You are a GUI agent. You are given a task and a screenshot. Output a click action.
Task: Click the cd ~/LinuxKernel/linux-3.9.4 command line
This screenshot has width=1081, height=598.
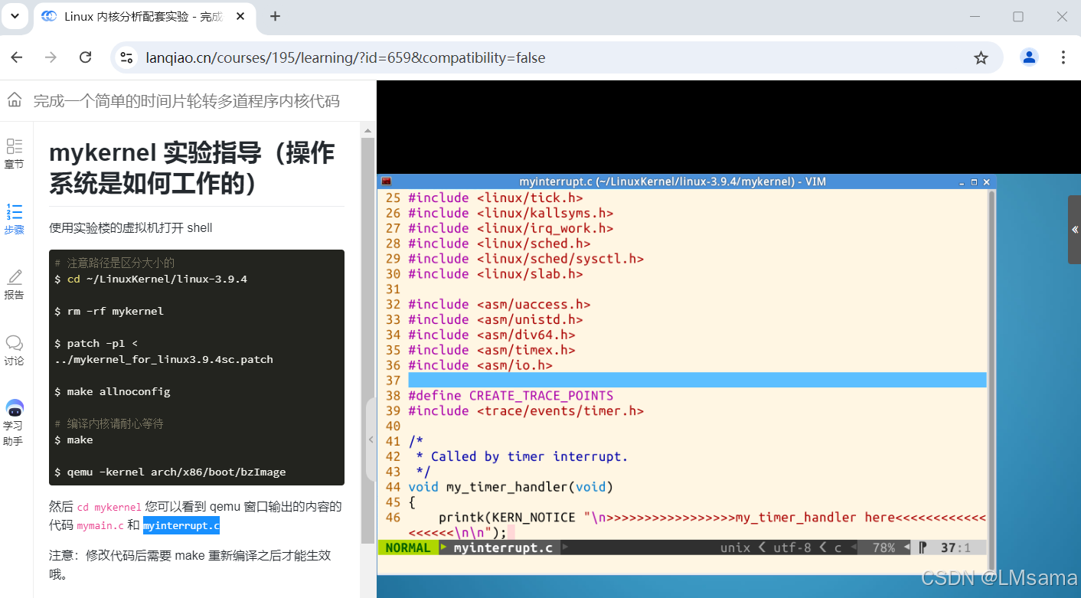151,279
